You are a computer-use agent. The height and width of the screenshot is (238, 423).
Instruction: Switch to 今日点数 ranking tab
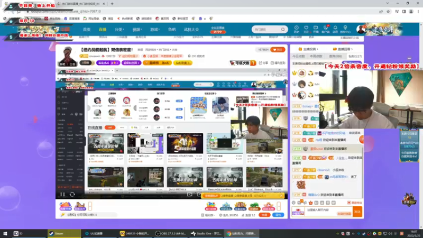point(299,56)
